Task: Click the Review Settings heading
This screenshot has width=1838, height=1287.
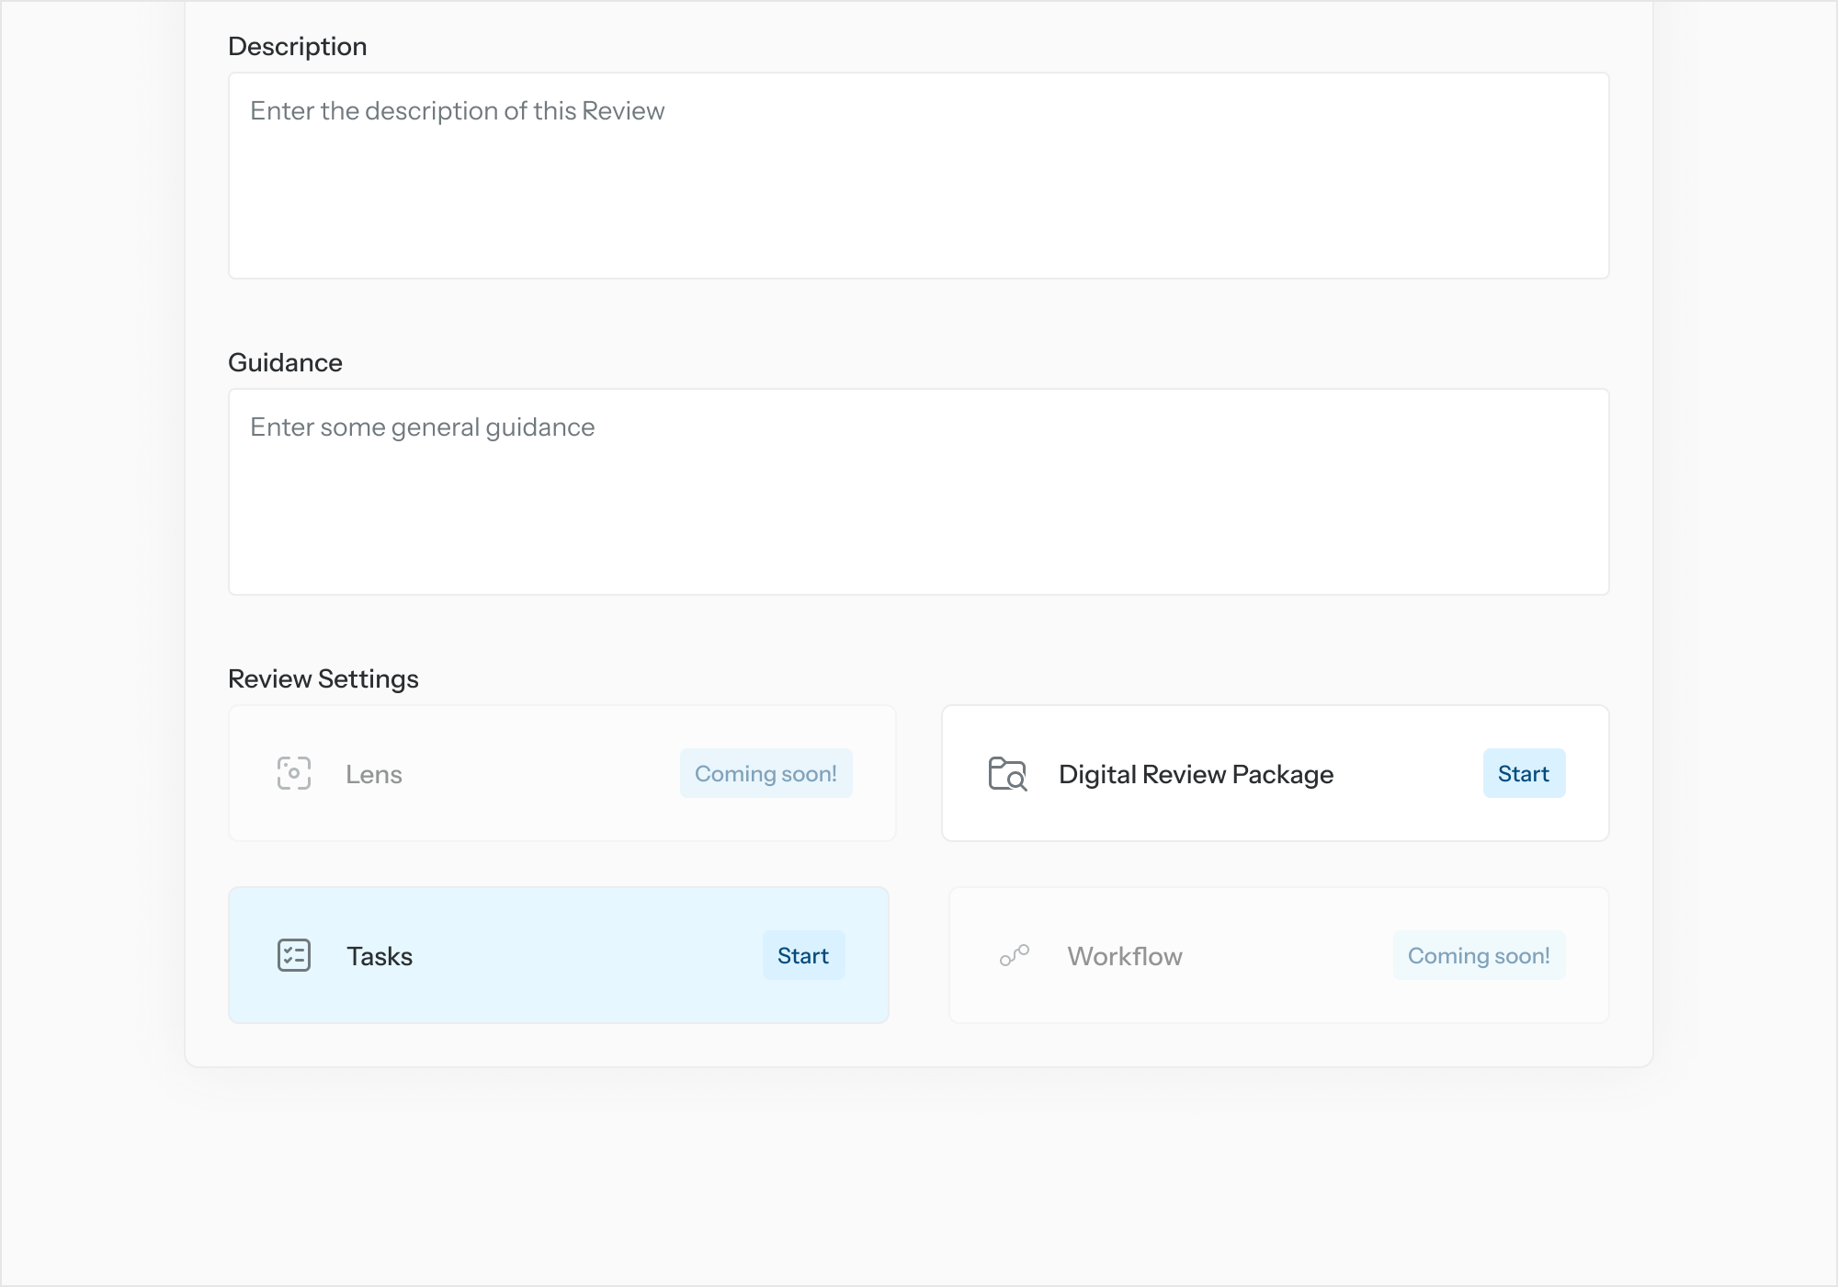Action: click(323, 678)
